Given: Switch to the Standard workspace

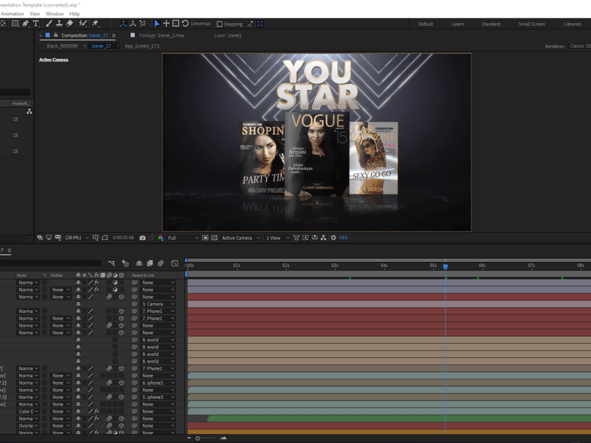Looking at the screenshot, I should point(491,24).
